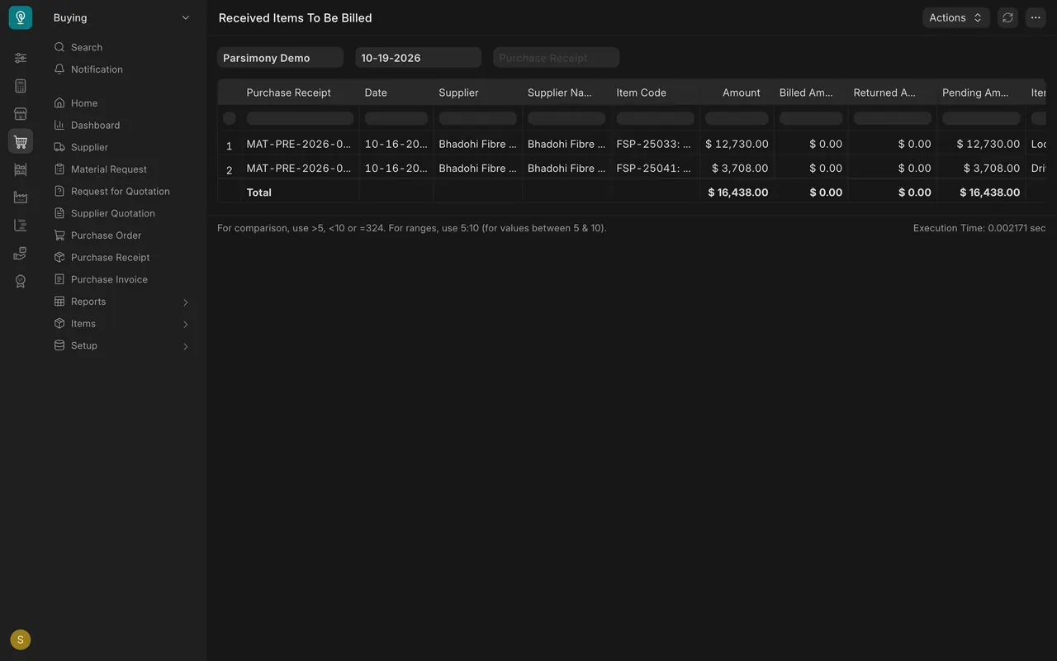Expand the Buying workspace dropdown

[121, 17]
